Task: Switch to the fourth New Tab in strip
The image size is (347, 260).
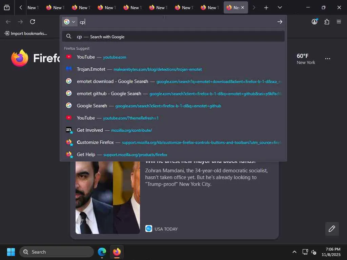Action: (107, 7)
